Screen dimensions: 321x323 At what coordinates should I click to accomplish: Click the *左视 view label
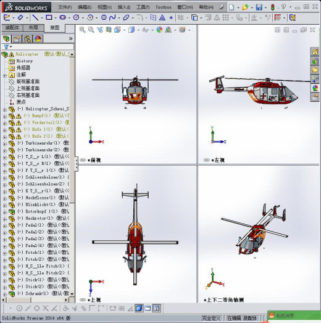(x=218, y=160)
